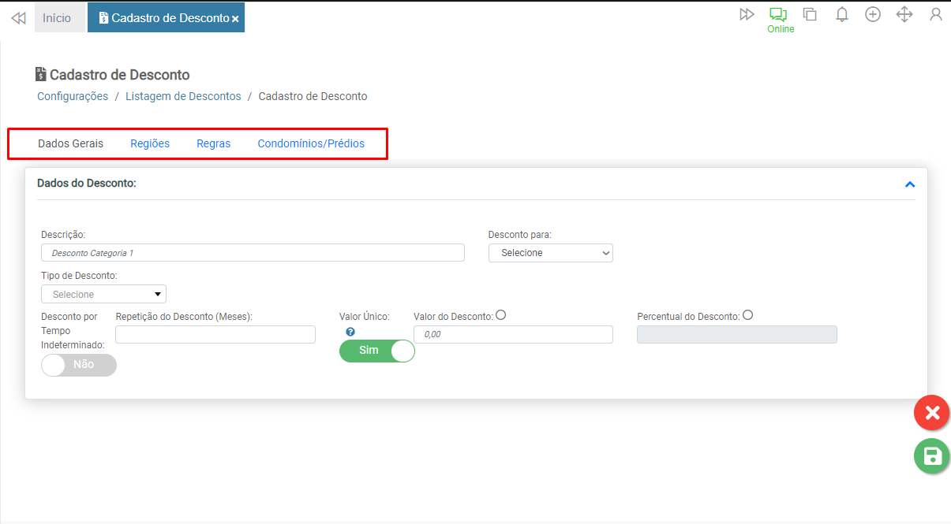The height and width of the screenshot is (524, 951).
Task: Click the forward double-arrow icon in top toolbar
Action: pos(747,14)
